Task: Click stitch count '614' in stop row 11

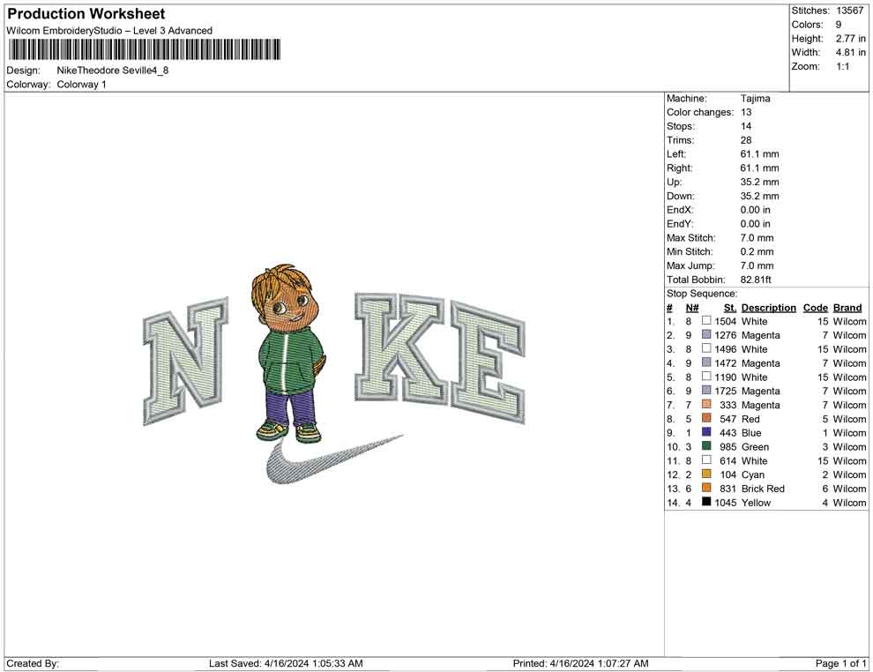Action: coord(728,460)
